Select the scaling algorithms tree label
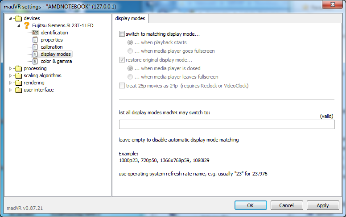 coord(43,75)
